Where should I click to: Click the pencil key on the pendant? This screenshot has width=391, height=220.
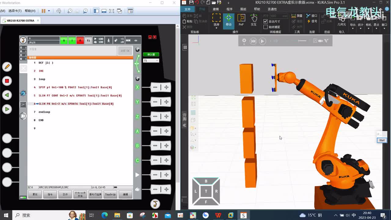tap(7, 67)
